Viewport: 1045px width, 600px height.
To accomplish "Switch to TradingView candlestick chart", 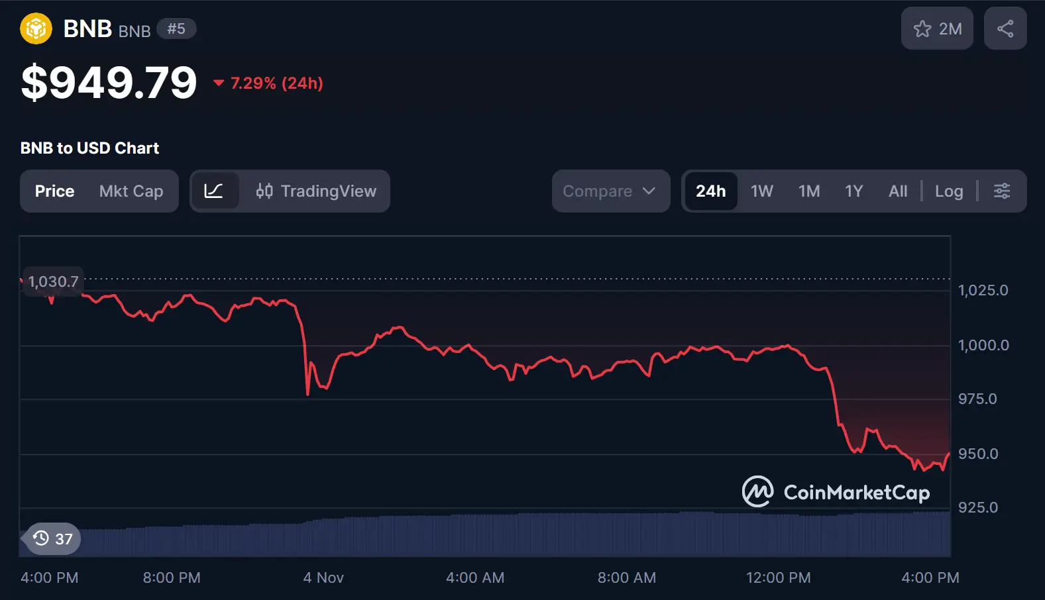I will click(x=316, y=191).
